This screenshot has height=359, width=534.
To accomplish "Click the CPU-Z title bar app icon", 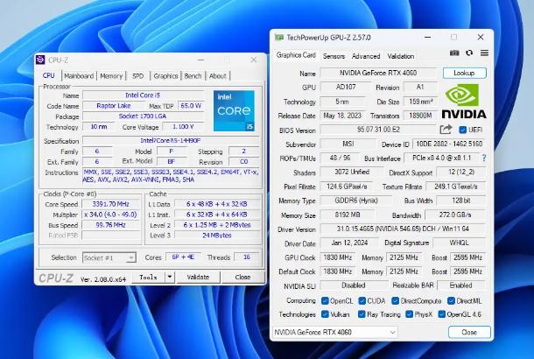I will click(40, 60).
